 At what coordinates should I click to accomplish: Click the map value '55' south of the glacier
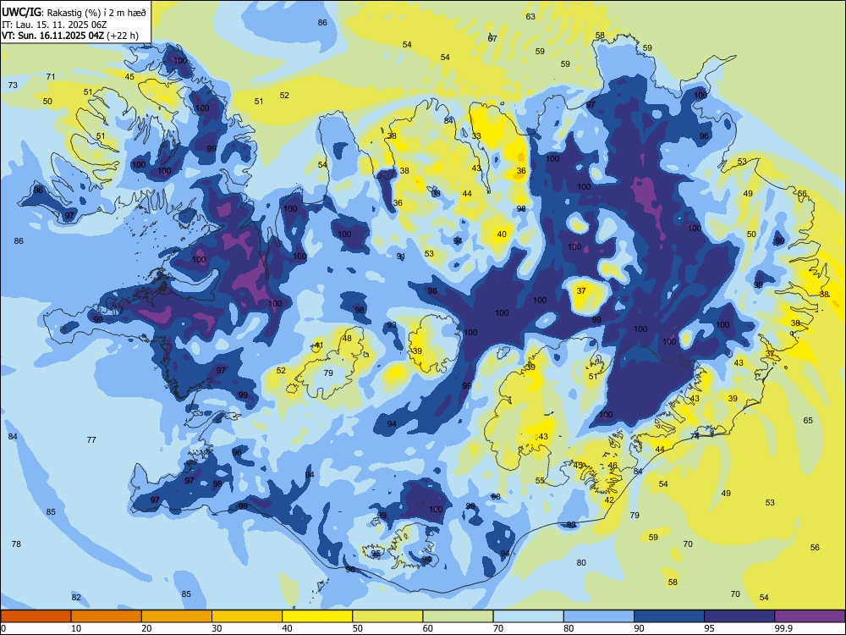(x=540, y=480)
